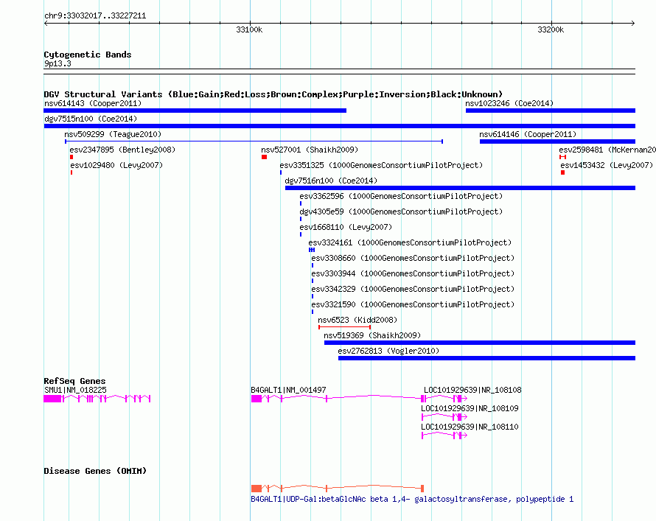Select the esv2762813 blue gain bar

click(487, 358)
